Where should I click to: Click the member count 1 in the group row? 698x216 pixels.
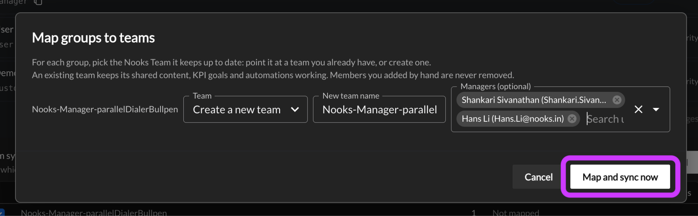coord(473,213)
